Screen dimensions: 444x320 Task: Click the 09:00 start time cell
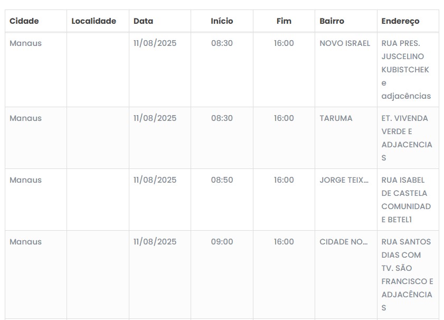pyautogui.click(x=222, y=242)
